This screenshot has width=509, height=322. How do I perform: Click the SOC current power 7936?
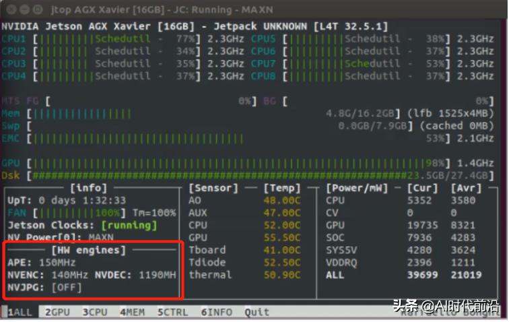(419, 238)
